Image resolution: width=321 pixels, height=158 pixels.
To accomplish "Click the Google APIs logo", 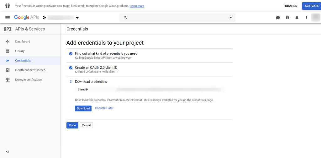I will coord(26,18).
